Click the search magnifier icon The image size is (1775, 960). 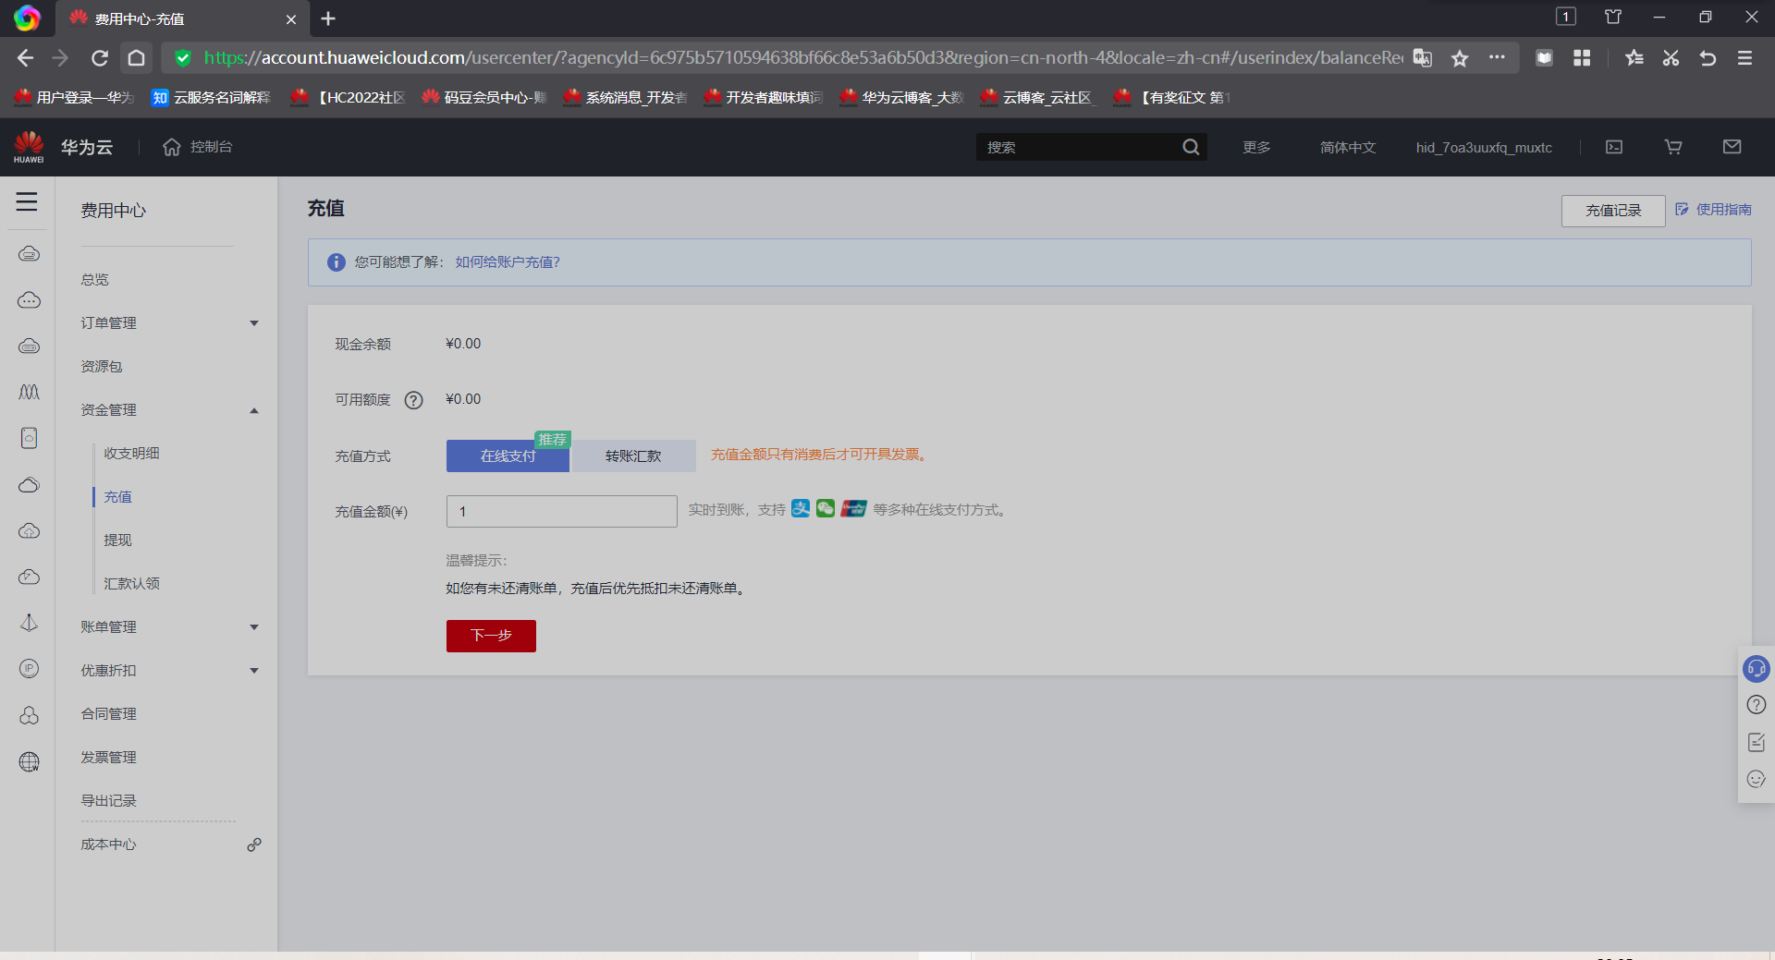(x=1191, y=147)
